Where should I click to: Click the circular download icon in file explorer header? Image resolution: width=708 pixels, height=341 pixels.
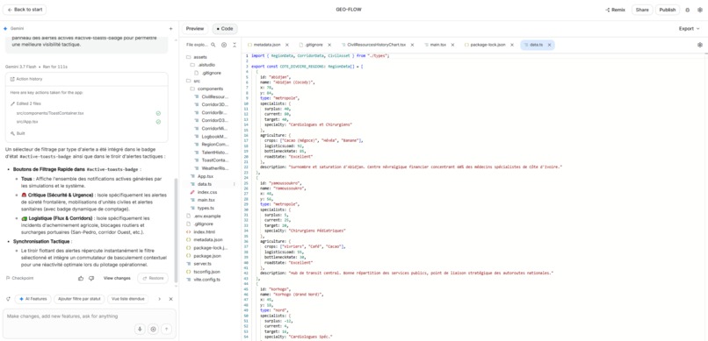pos(224,45)
